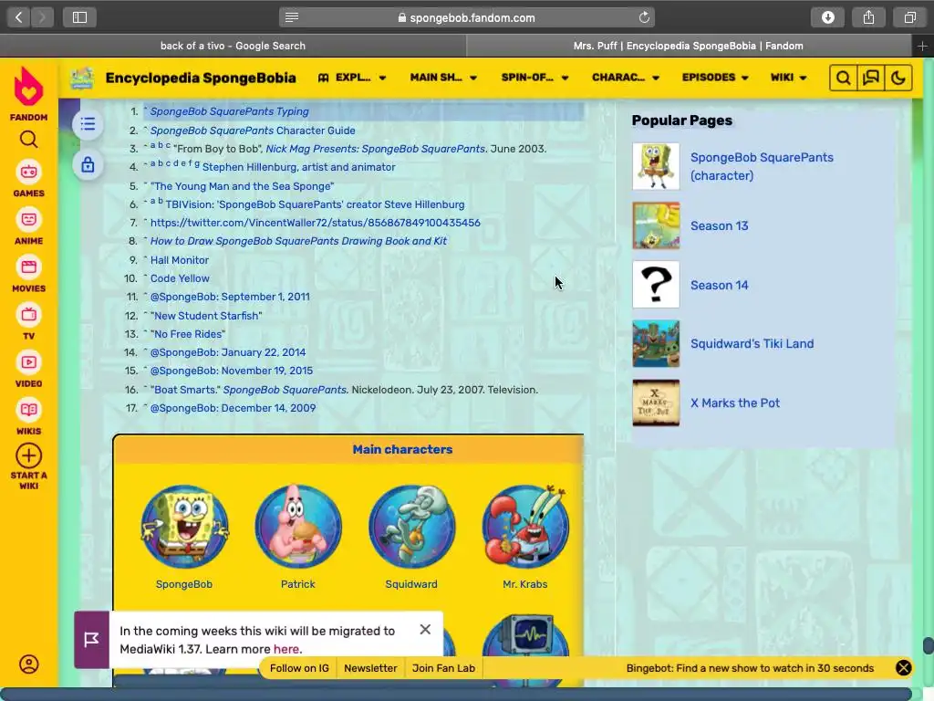This screenshot has height=701, width=934.
Task: Expand the Explore menu
Action: (352, 78)
